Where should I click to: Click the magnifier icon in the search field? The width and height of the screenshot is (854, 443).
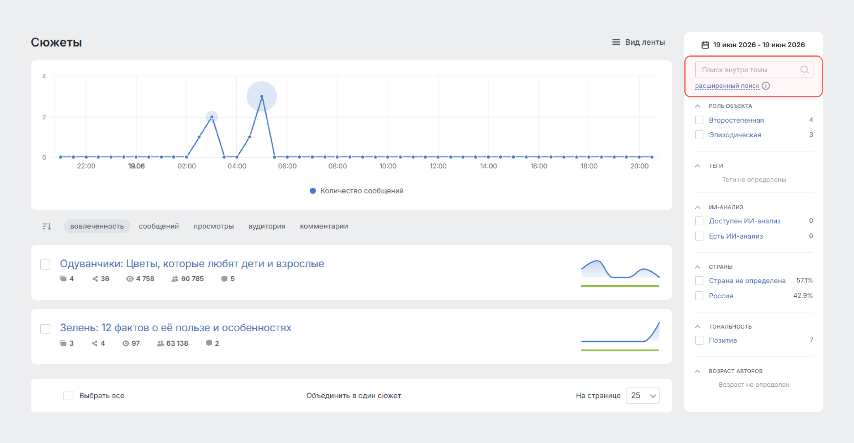pos(804,70)
